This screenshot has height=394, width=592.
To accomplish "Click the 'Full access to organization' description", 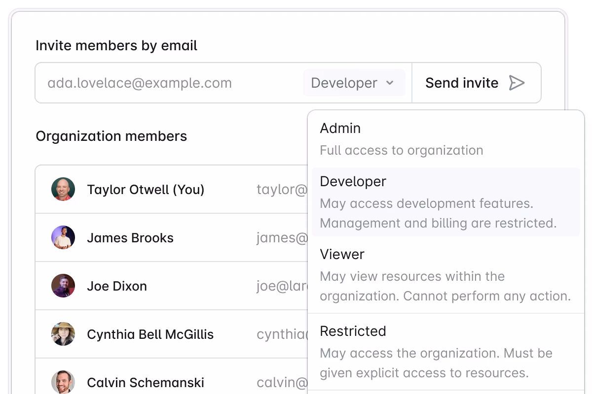I will coord(402,150).
